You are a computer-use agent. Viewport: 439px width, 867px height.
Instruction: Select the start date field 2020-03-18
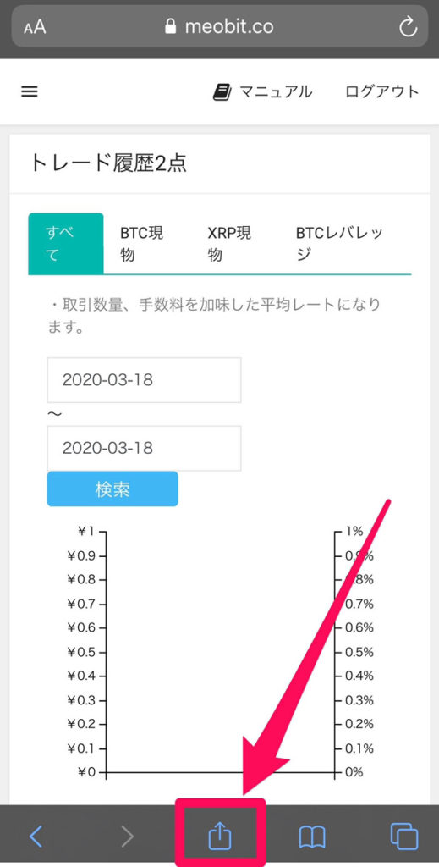coord(144,380)
